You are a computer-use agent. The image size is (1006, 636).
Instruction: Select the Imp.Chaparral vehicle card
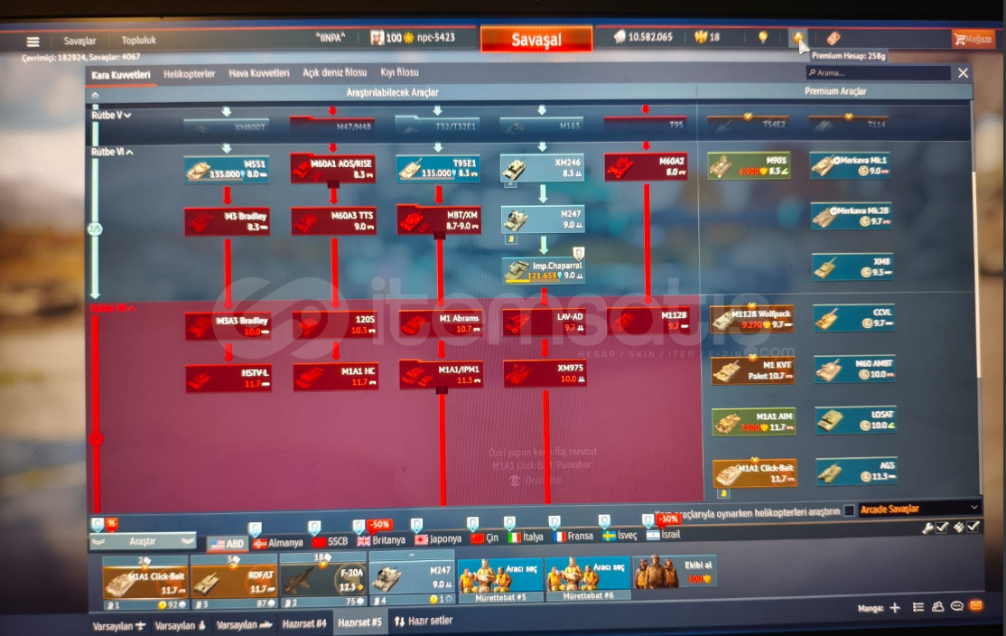coord(544,269)
